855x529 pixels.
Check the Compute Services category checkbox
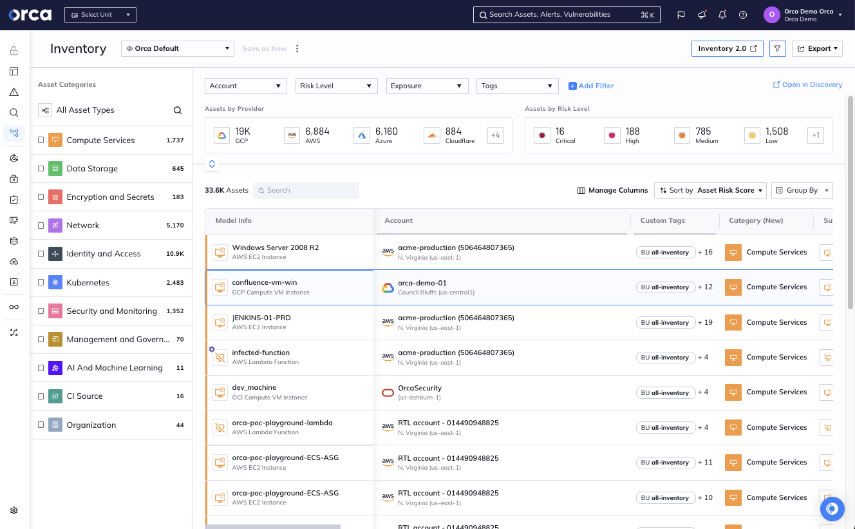click(41, 140)
